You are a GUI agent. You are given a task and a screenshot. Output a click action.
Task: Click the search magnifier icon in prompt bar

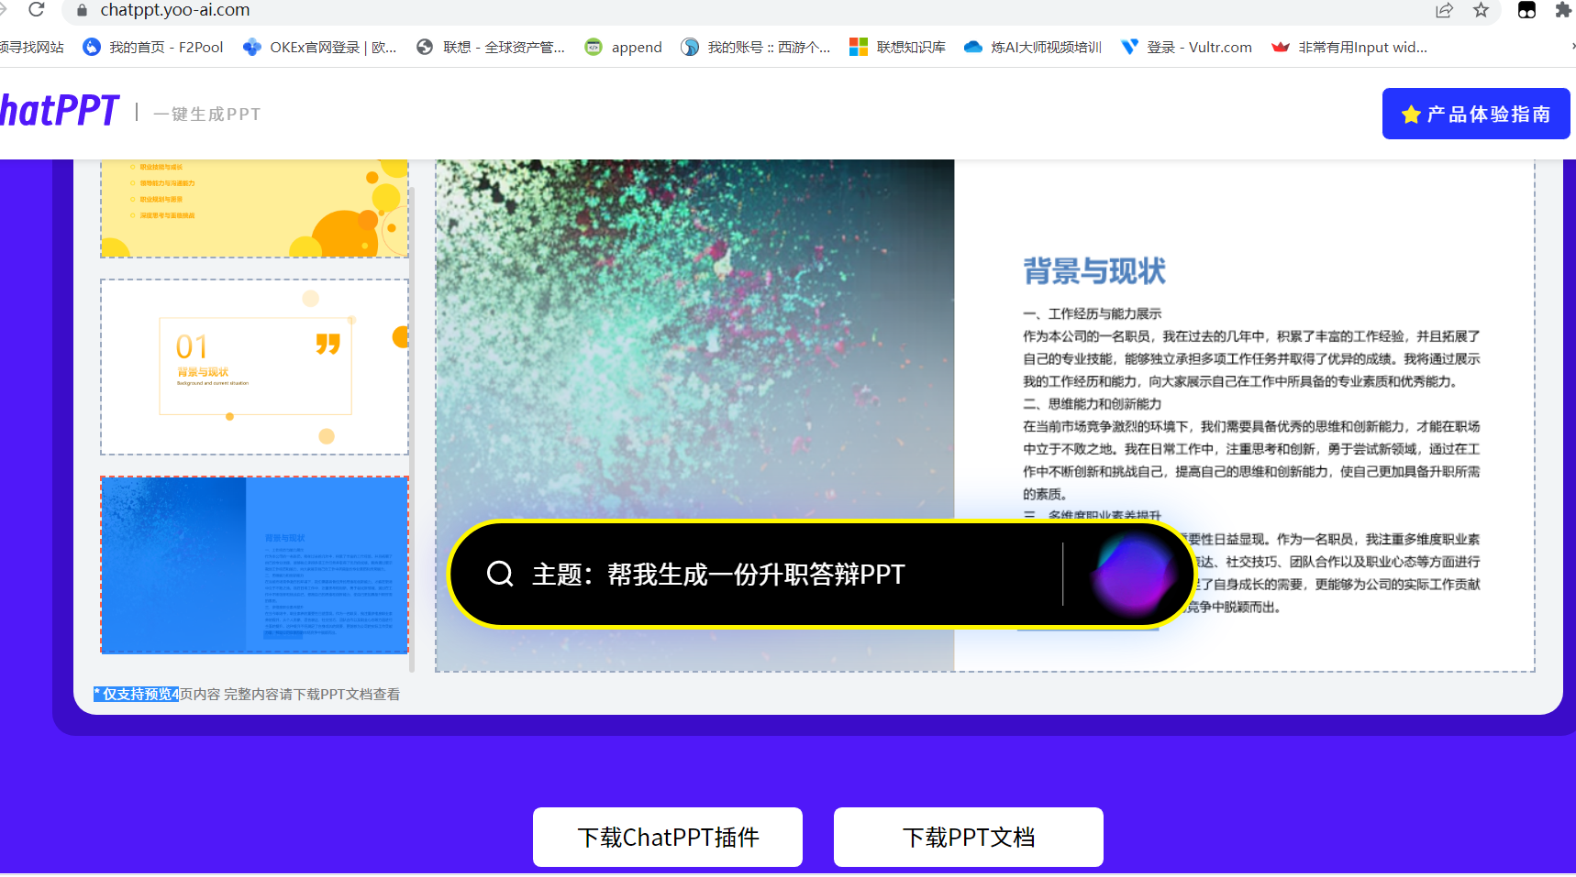click(x=500, y=574)
